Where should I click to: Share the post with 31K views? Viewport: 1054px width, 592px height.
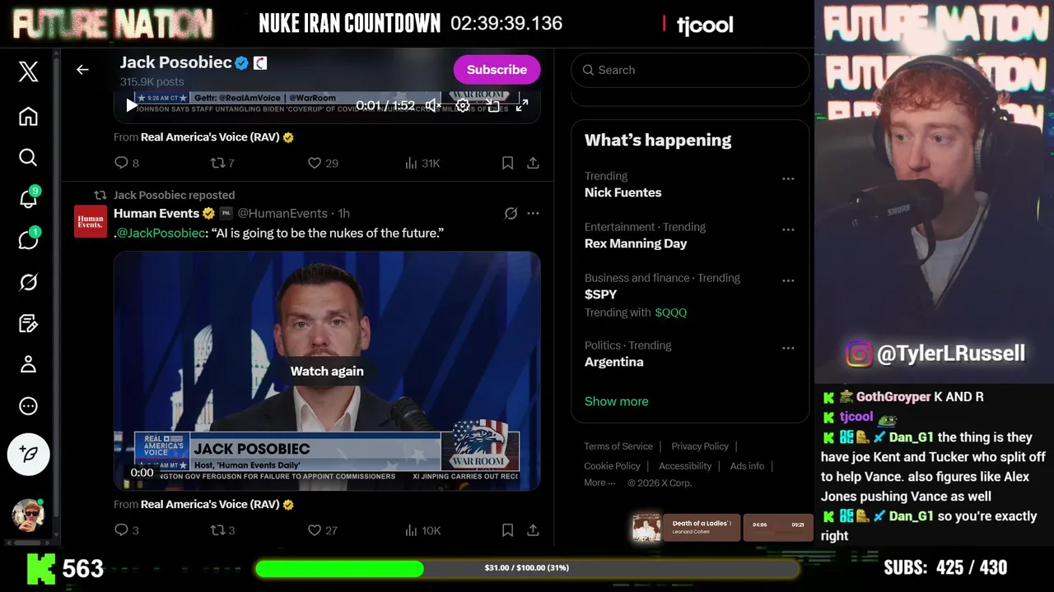click(533, 163)
